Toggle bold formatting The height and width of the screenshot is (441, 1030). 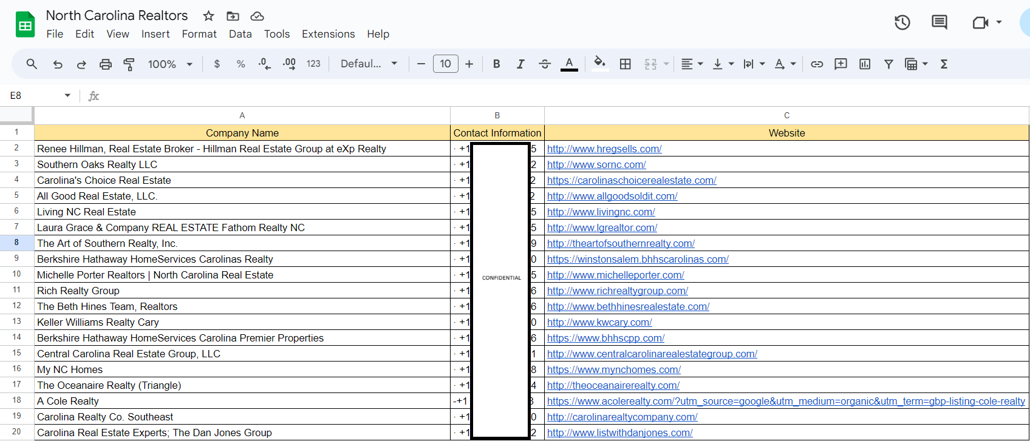(x=497, y=64)
